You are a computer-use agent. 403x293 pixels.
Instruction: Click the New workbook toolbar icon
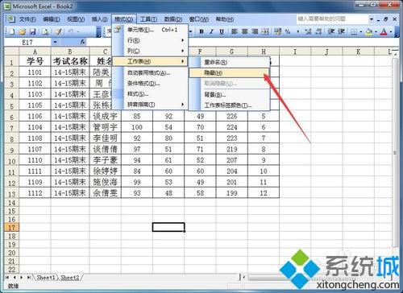12,31
